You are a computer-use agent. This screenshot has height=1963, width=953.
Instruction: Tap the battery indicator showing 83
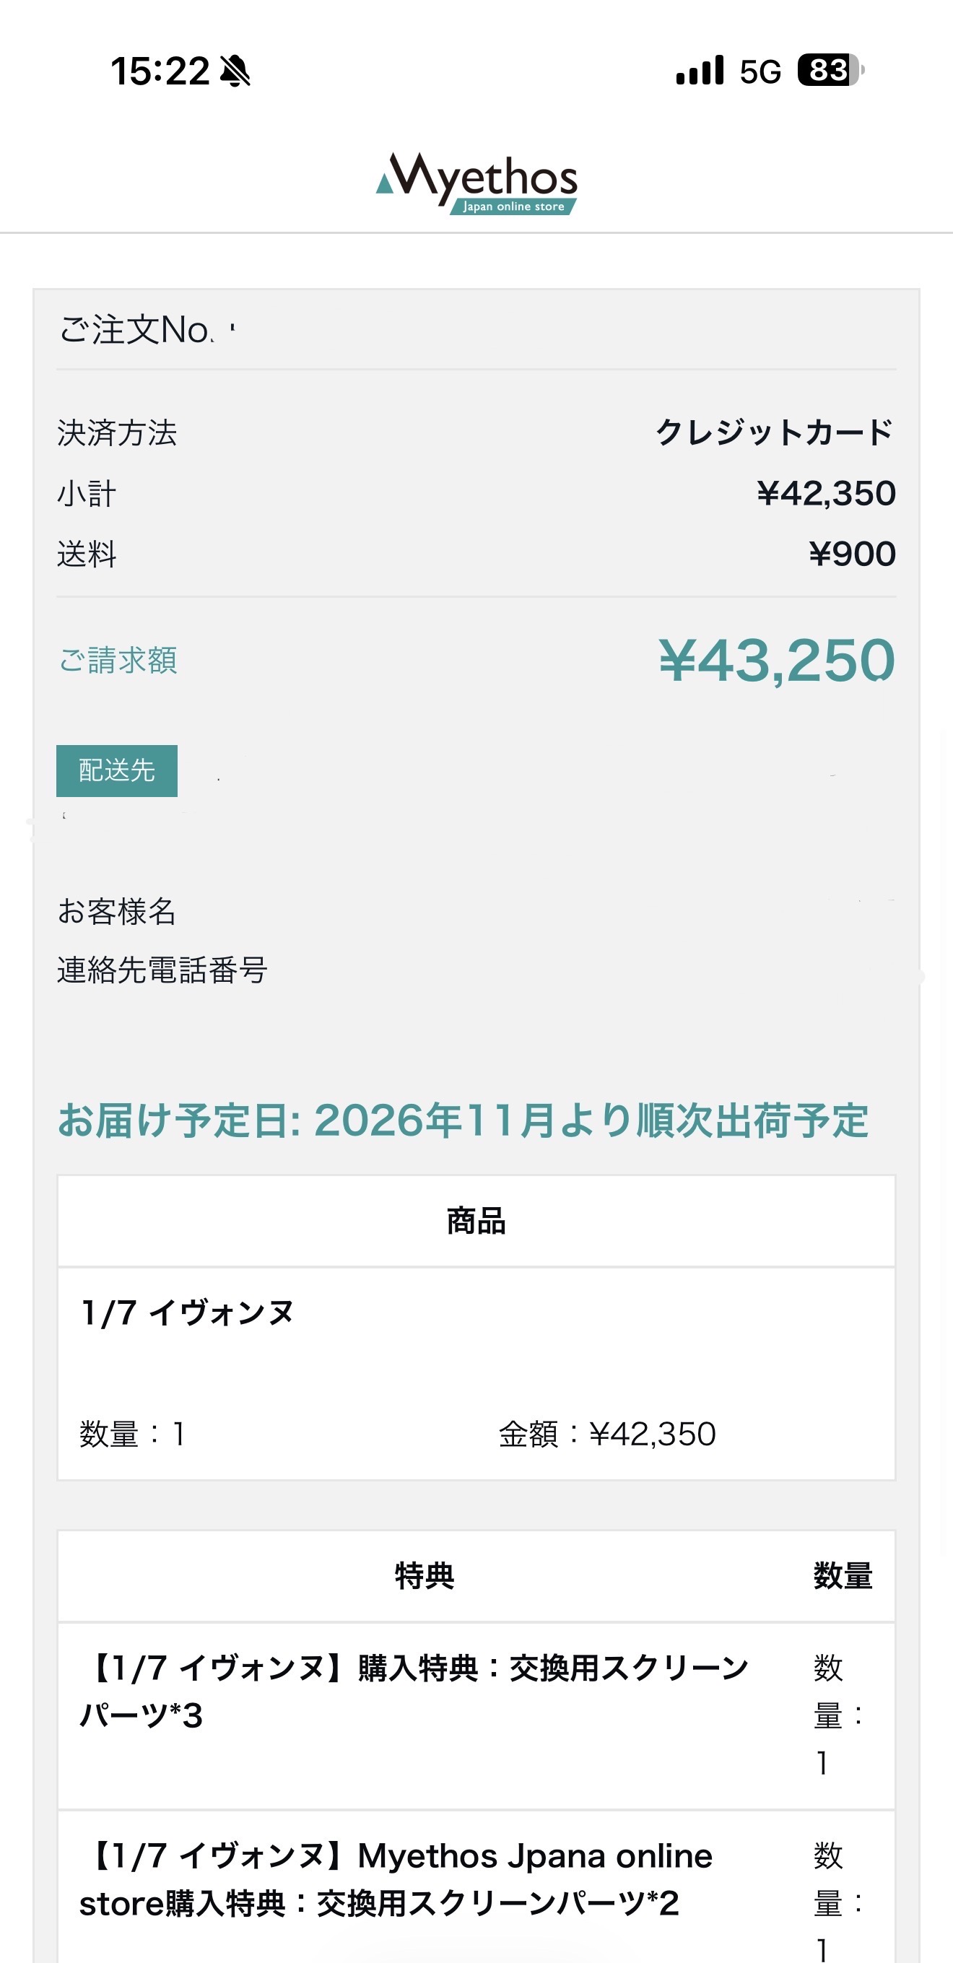[x=830, y=71]
